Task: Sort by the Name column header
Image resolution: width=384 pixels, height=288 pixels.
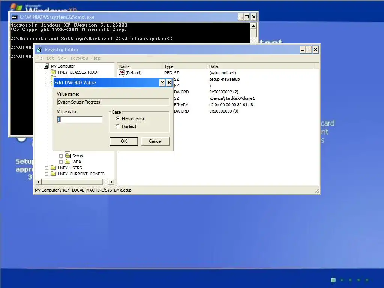Action: (x=139, y=66)
